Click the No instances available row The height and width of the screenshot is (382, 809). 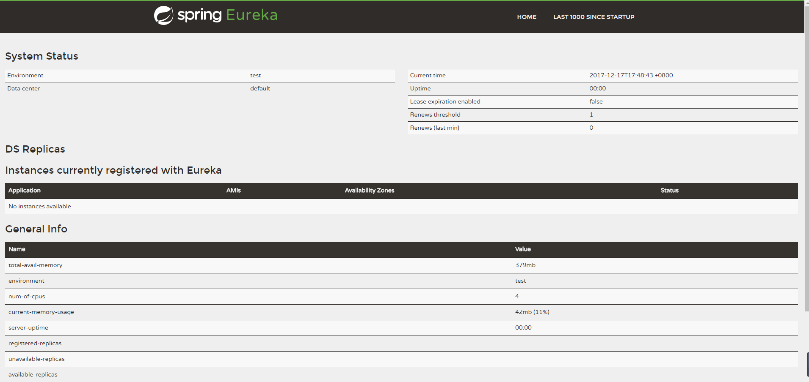pyautogui.click(x=40, y=206)
